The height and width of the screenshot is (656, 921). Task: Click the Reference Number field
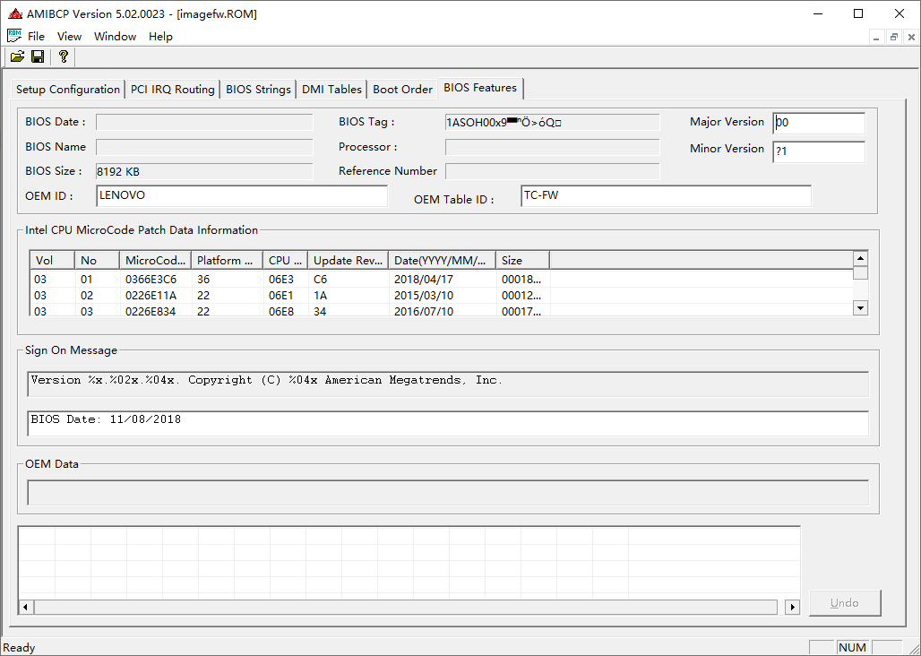pyautogui.click(x=552, y=171)
